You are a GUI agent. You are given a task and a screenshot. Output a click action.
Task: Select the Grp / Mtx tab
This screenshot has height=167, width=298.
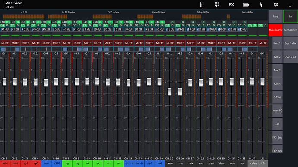pyautogui.click(x=290, y=43)
